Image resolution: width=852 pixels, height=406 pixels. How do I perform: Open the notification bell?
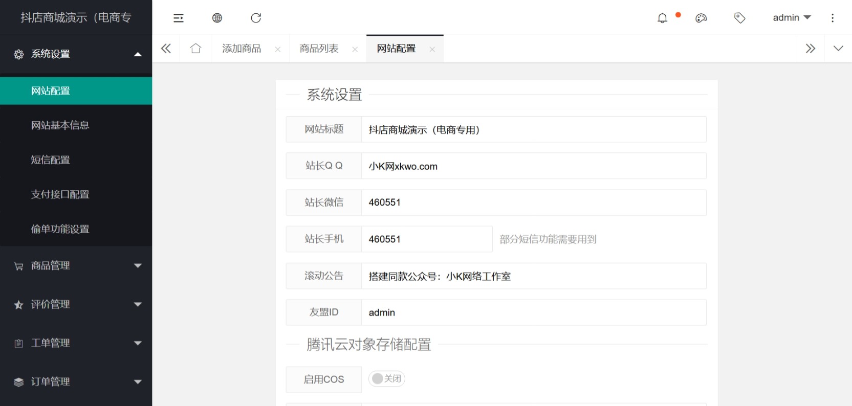[x=662, y=18]
